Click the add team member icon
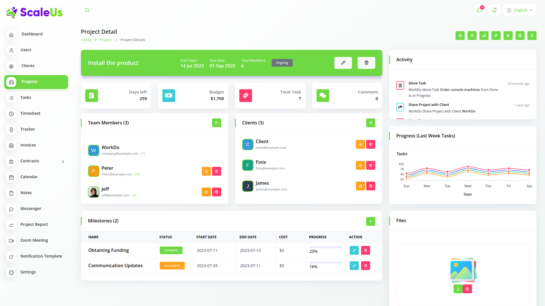 (216, 123)
